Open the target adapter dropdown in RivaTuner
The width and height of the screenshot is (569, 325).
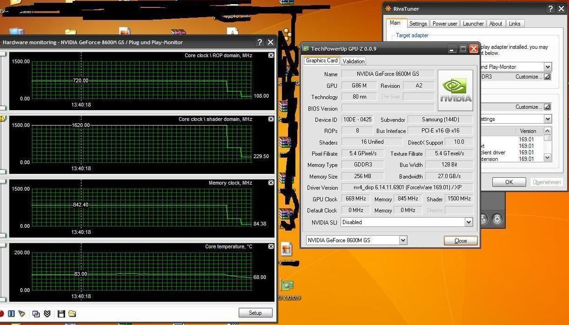548,67
